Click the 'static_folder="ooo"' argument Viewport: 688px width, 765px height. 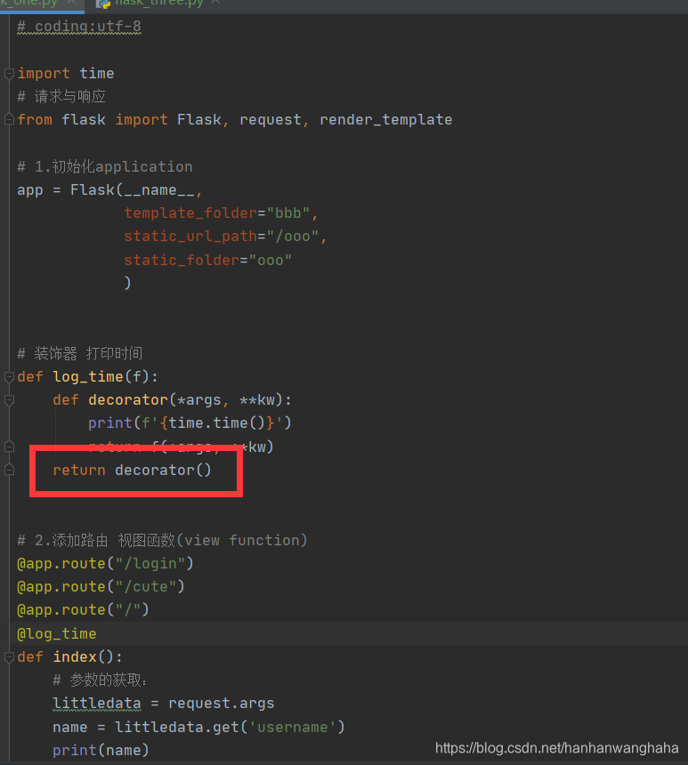(x=208, y=260)
